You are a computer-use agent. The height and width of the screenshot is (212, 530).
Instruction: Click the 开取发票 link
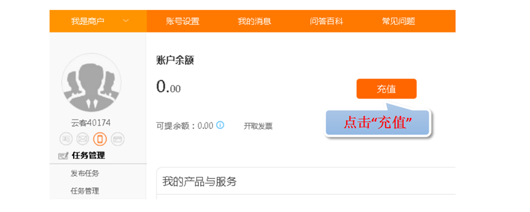(x=258, y=127)
